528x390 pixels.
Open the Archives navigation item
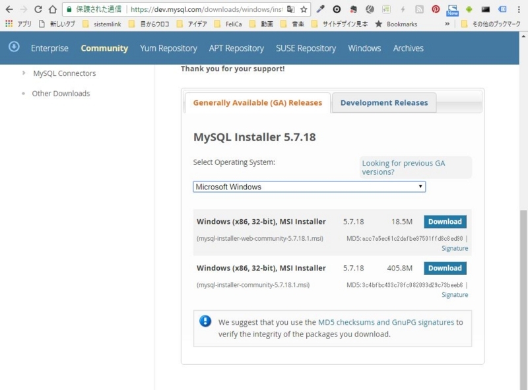408,48
